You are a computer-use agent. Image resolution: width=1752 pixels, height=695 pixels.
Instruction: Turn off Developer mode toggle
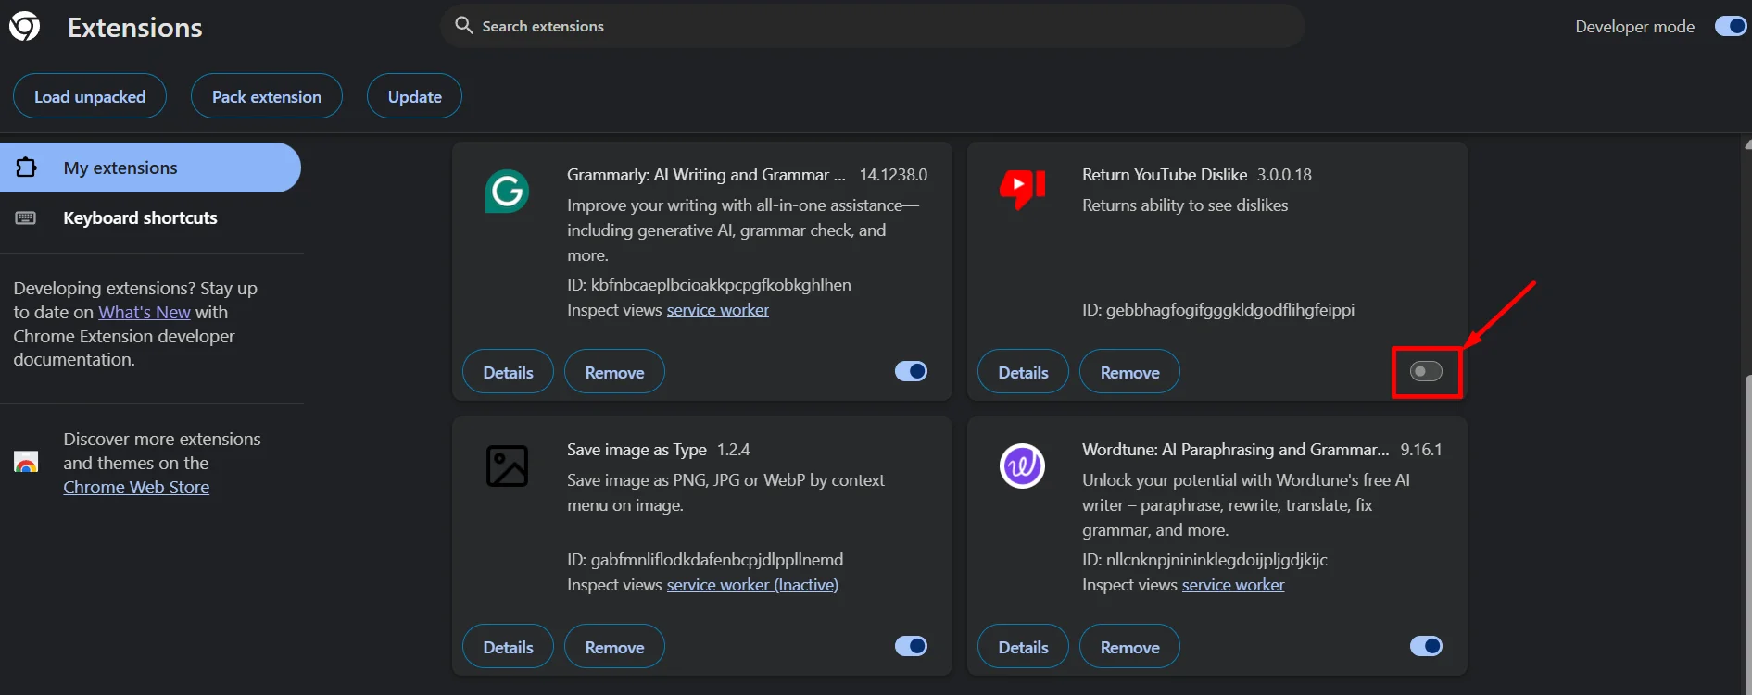1730,27
